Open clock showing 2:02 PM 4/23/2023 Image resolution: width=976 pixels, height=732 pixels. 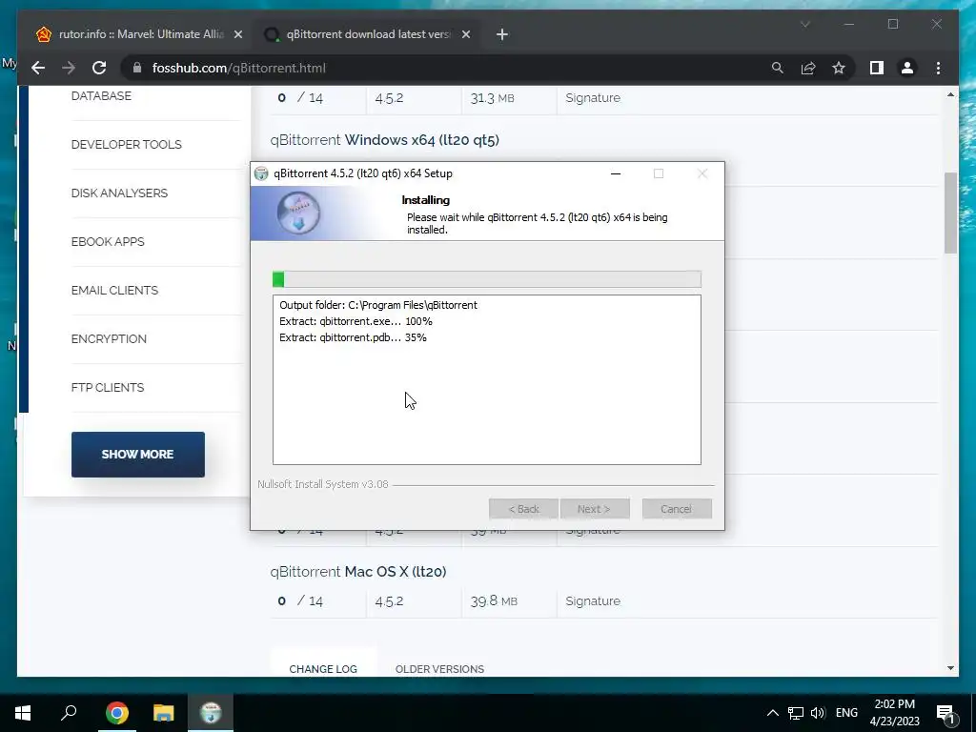894,713
